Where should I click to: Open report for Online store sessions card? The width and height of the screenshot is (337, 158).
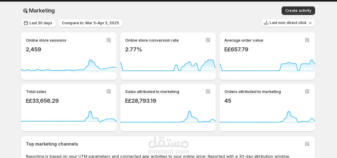click(x=109, y=40)
